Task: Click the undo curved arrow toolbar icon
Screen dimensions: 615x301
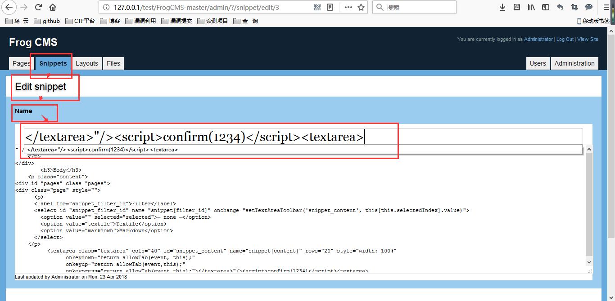Action: click(x=560, y=7)
